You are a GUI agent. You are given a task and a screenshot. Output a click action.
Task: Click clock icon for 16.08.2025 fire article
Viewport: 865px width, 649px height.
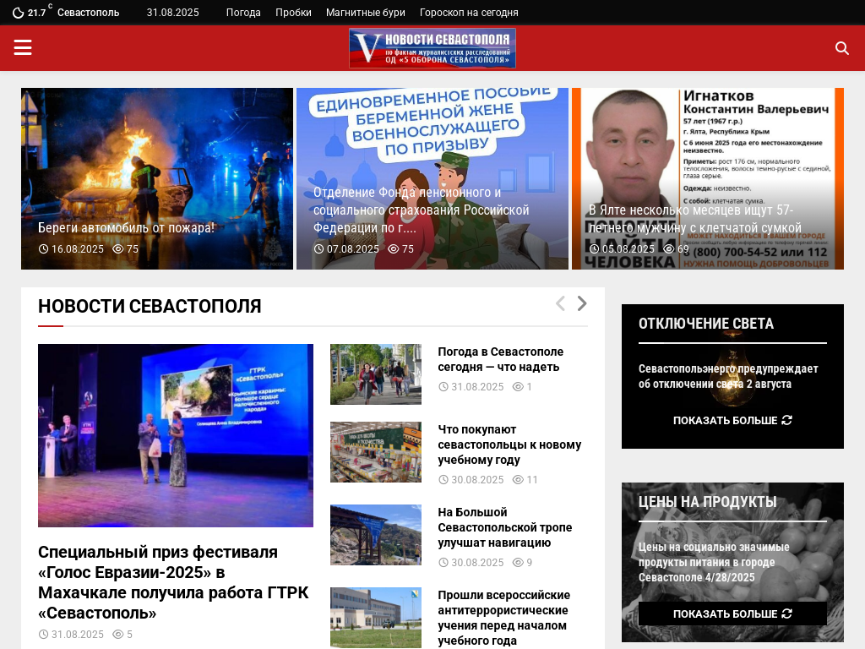(43, 249)
